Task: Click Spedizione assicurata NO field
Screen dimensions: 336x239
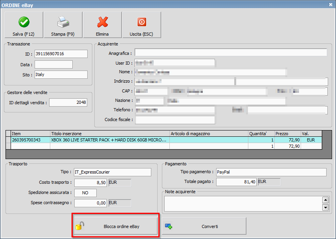Action: 85,193
